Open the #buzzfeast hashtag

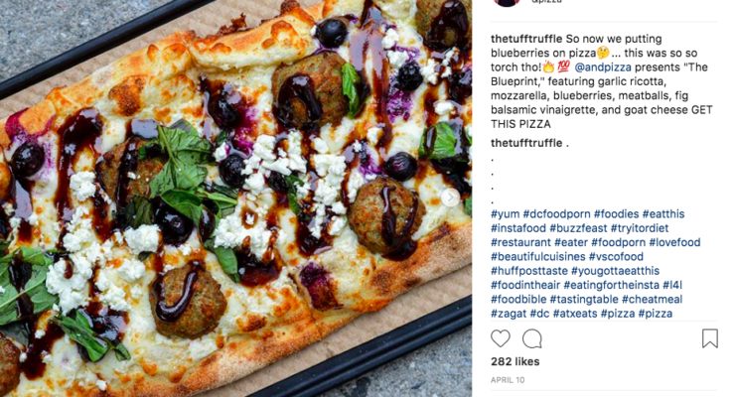[578, 228]
